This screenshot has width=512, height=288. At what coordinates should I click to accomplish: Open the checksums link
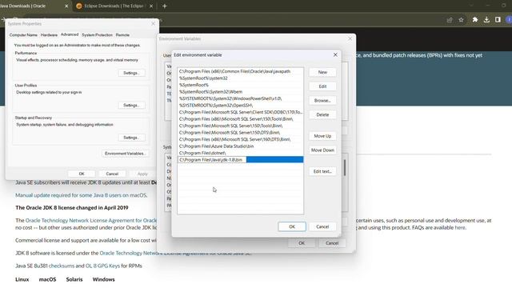(62, 266)
